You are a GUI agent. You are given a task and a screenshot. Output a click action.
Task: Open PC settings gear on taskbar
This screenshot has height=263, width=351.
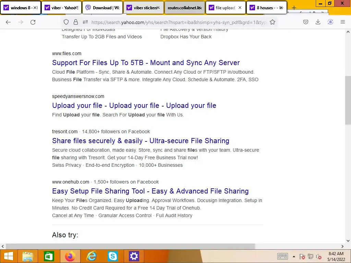[134, 256]
